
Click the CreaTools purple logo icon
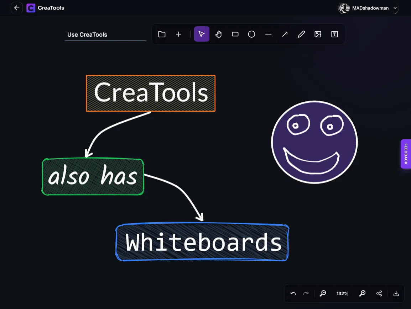pyautogui.click(x=31, y=8)
